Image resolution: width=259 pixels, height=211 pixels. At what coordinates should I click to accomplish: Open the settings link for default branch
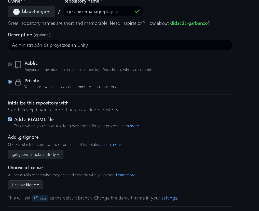click(169, 198)
